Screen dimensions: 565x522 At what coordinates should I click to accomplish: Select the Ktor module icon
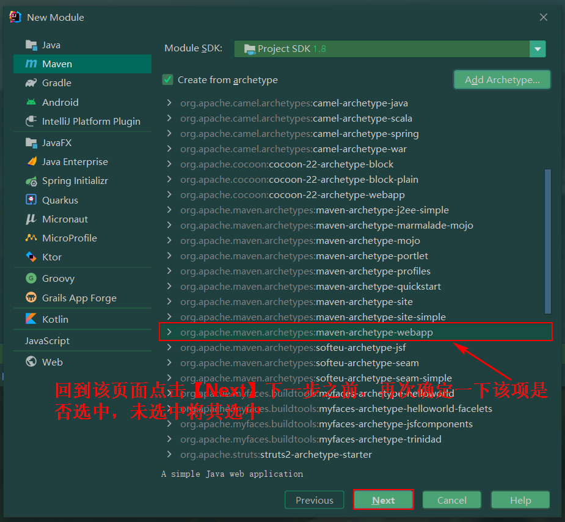[31, 257]
